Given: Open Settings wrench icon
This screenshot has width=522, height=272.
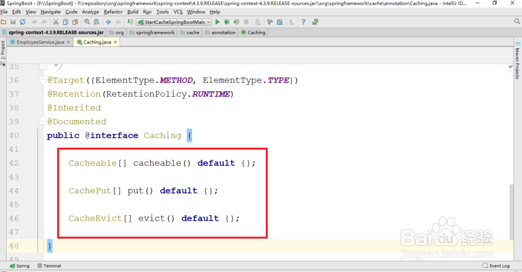Looking at the screenshot, I should click(x=270, y=22).
